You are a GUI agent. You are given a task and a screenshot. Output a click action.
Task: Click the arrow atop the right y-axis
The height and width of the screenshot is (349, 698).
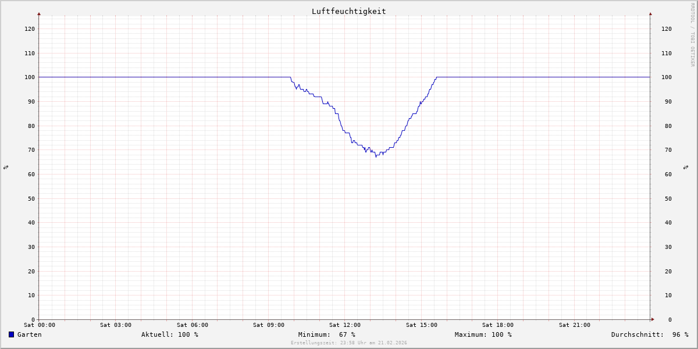[x=650, y=13]
